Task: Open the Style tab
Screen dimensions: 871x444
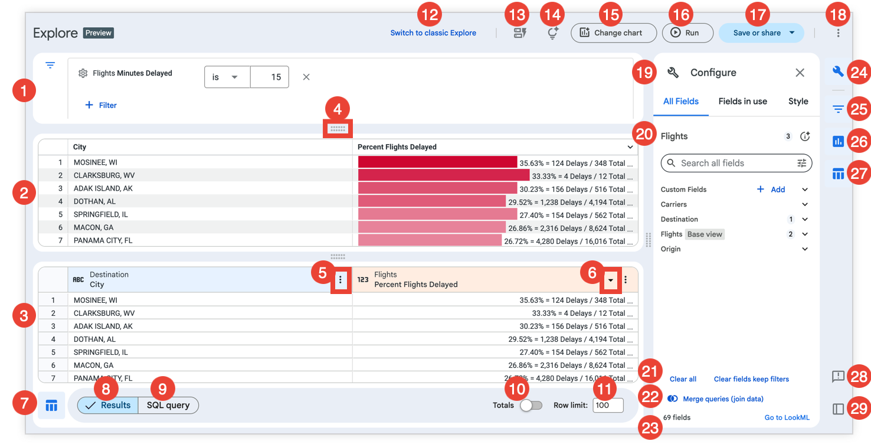Action: tap(798, 102)
